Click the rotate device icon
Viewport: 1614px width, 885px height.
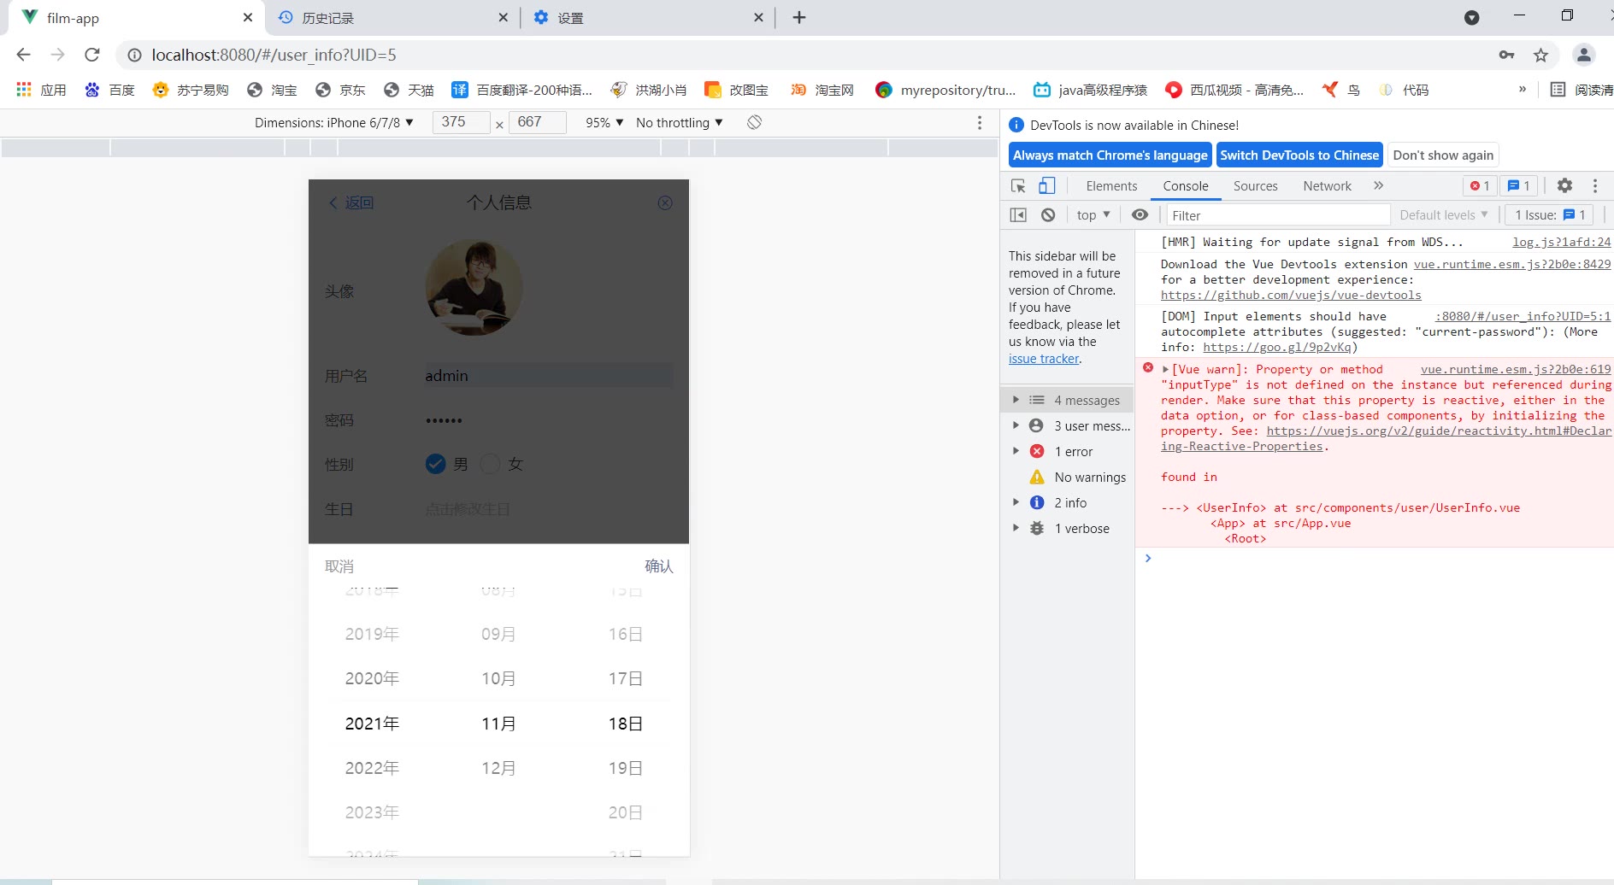[x=754, y=122]
